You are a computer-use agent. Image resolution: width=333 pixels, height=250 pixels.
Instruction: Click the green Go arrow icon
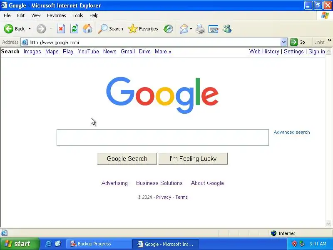pyautogui.click(x=294, y=42)
